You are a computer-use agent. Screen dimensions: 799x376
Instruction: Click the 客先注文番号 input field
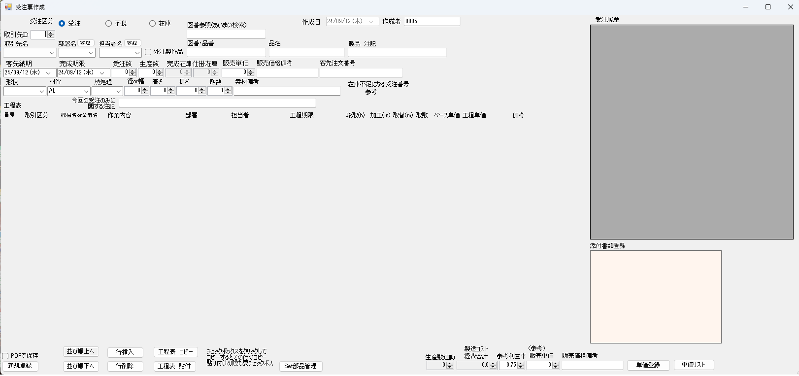(361, 72)
